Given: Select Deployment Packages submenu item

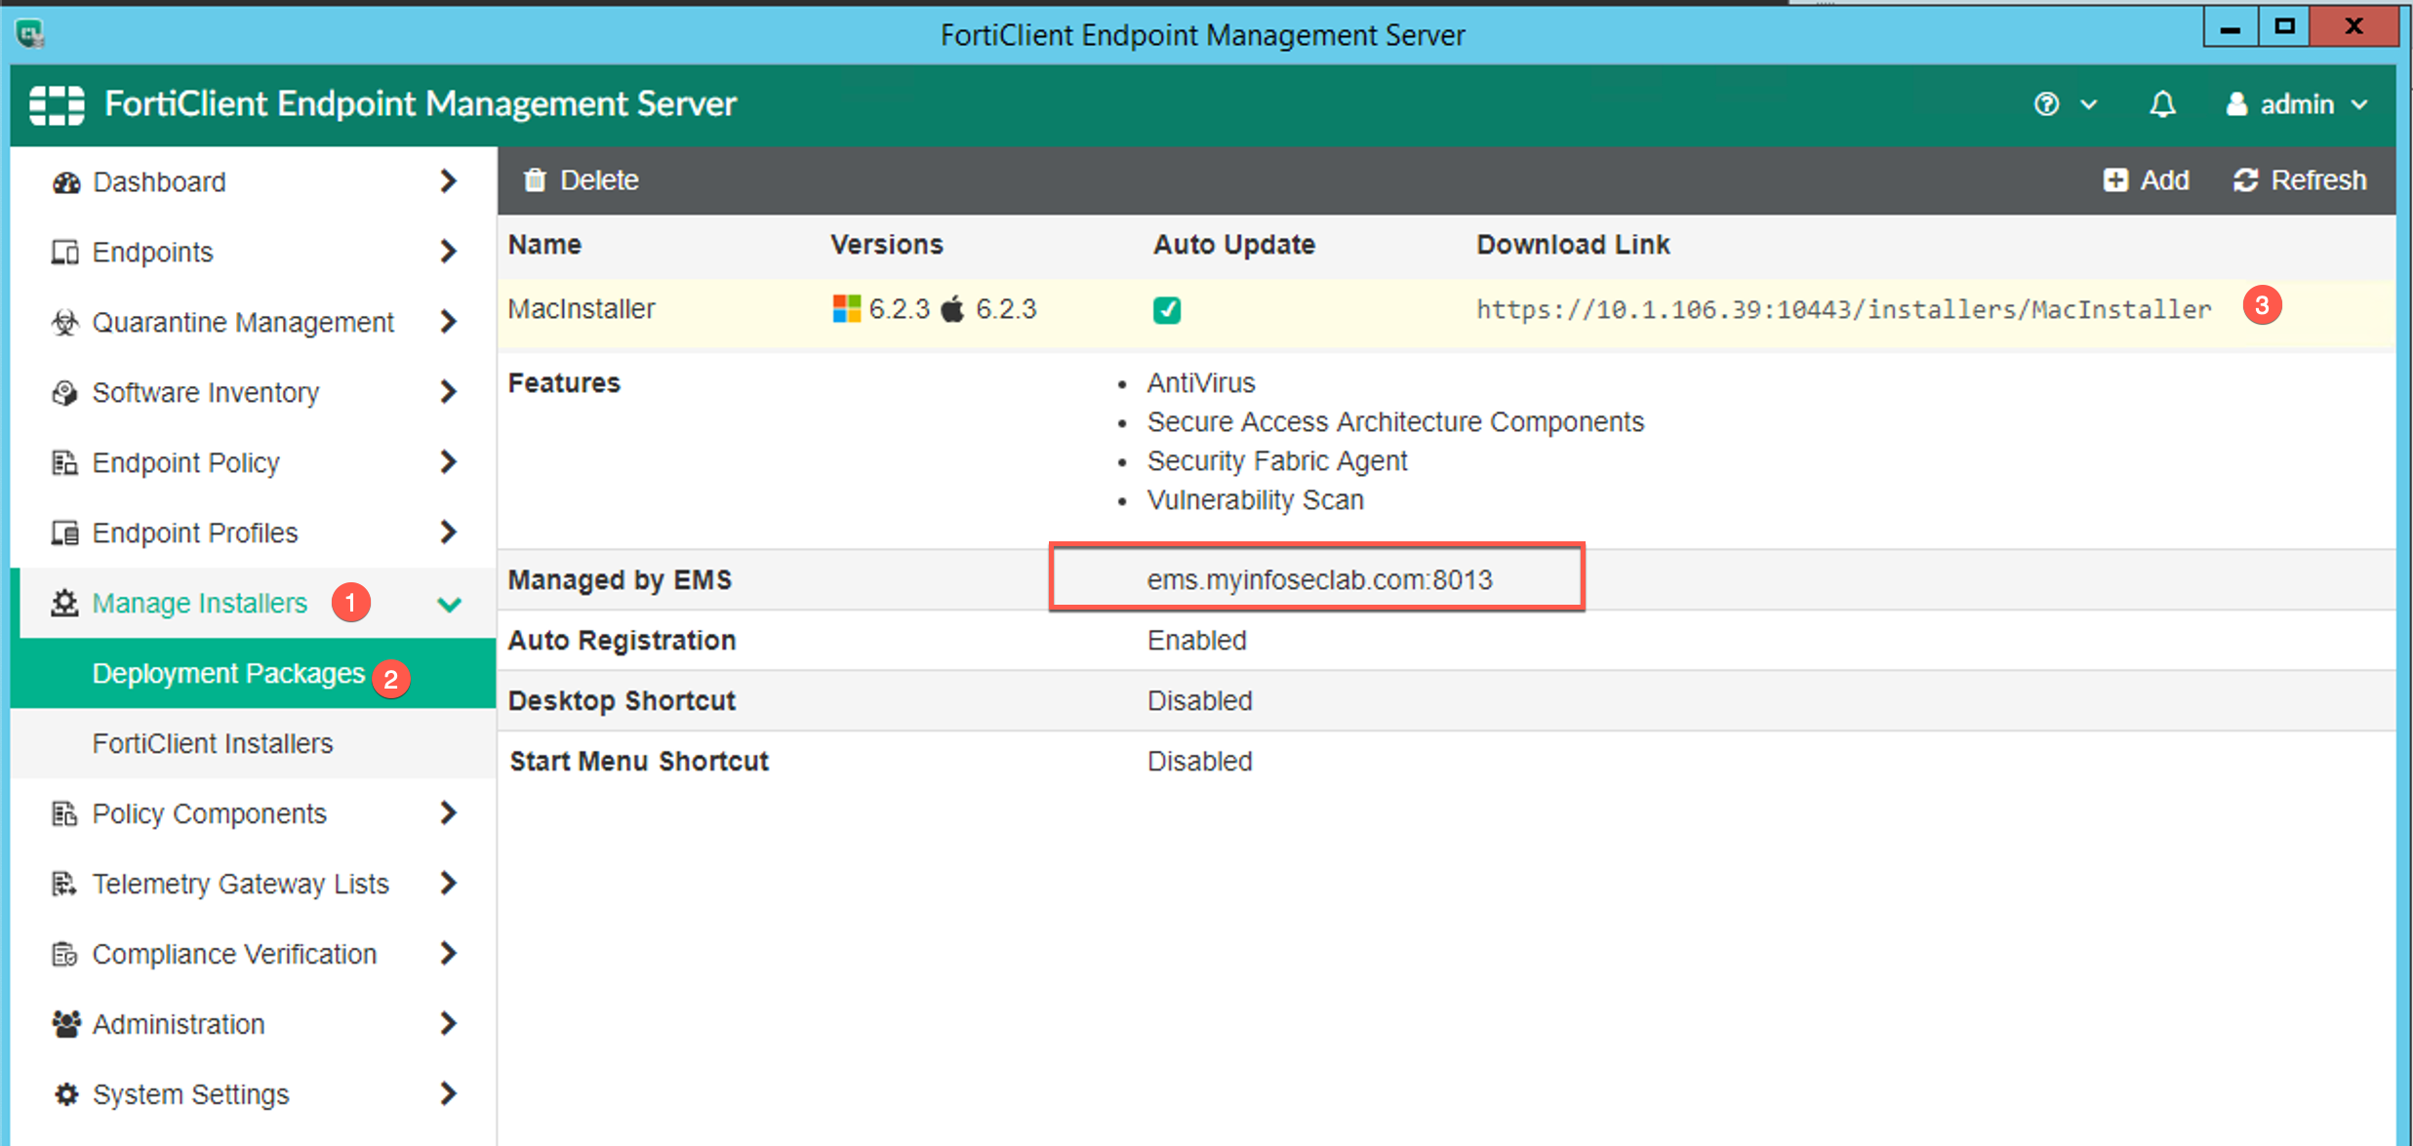Looking at the screenshot, I should pos(228,674).
